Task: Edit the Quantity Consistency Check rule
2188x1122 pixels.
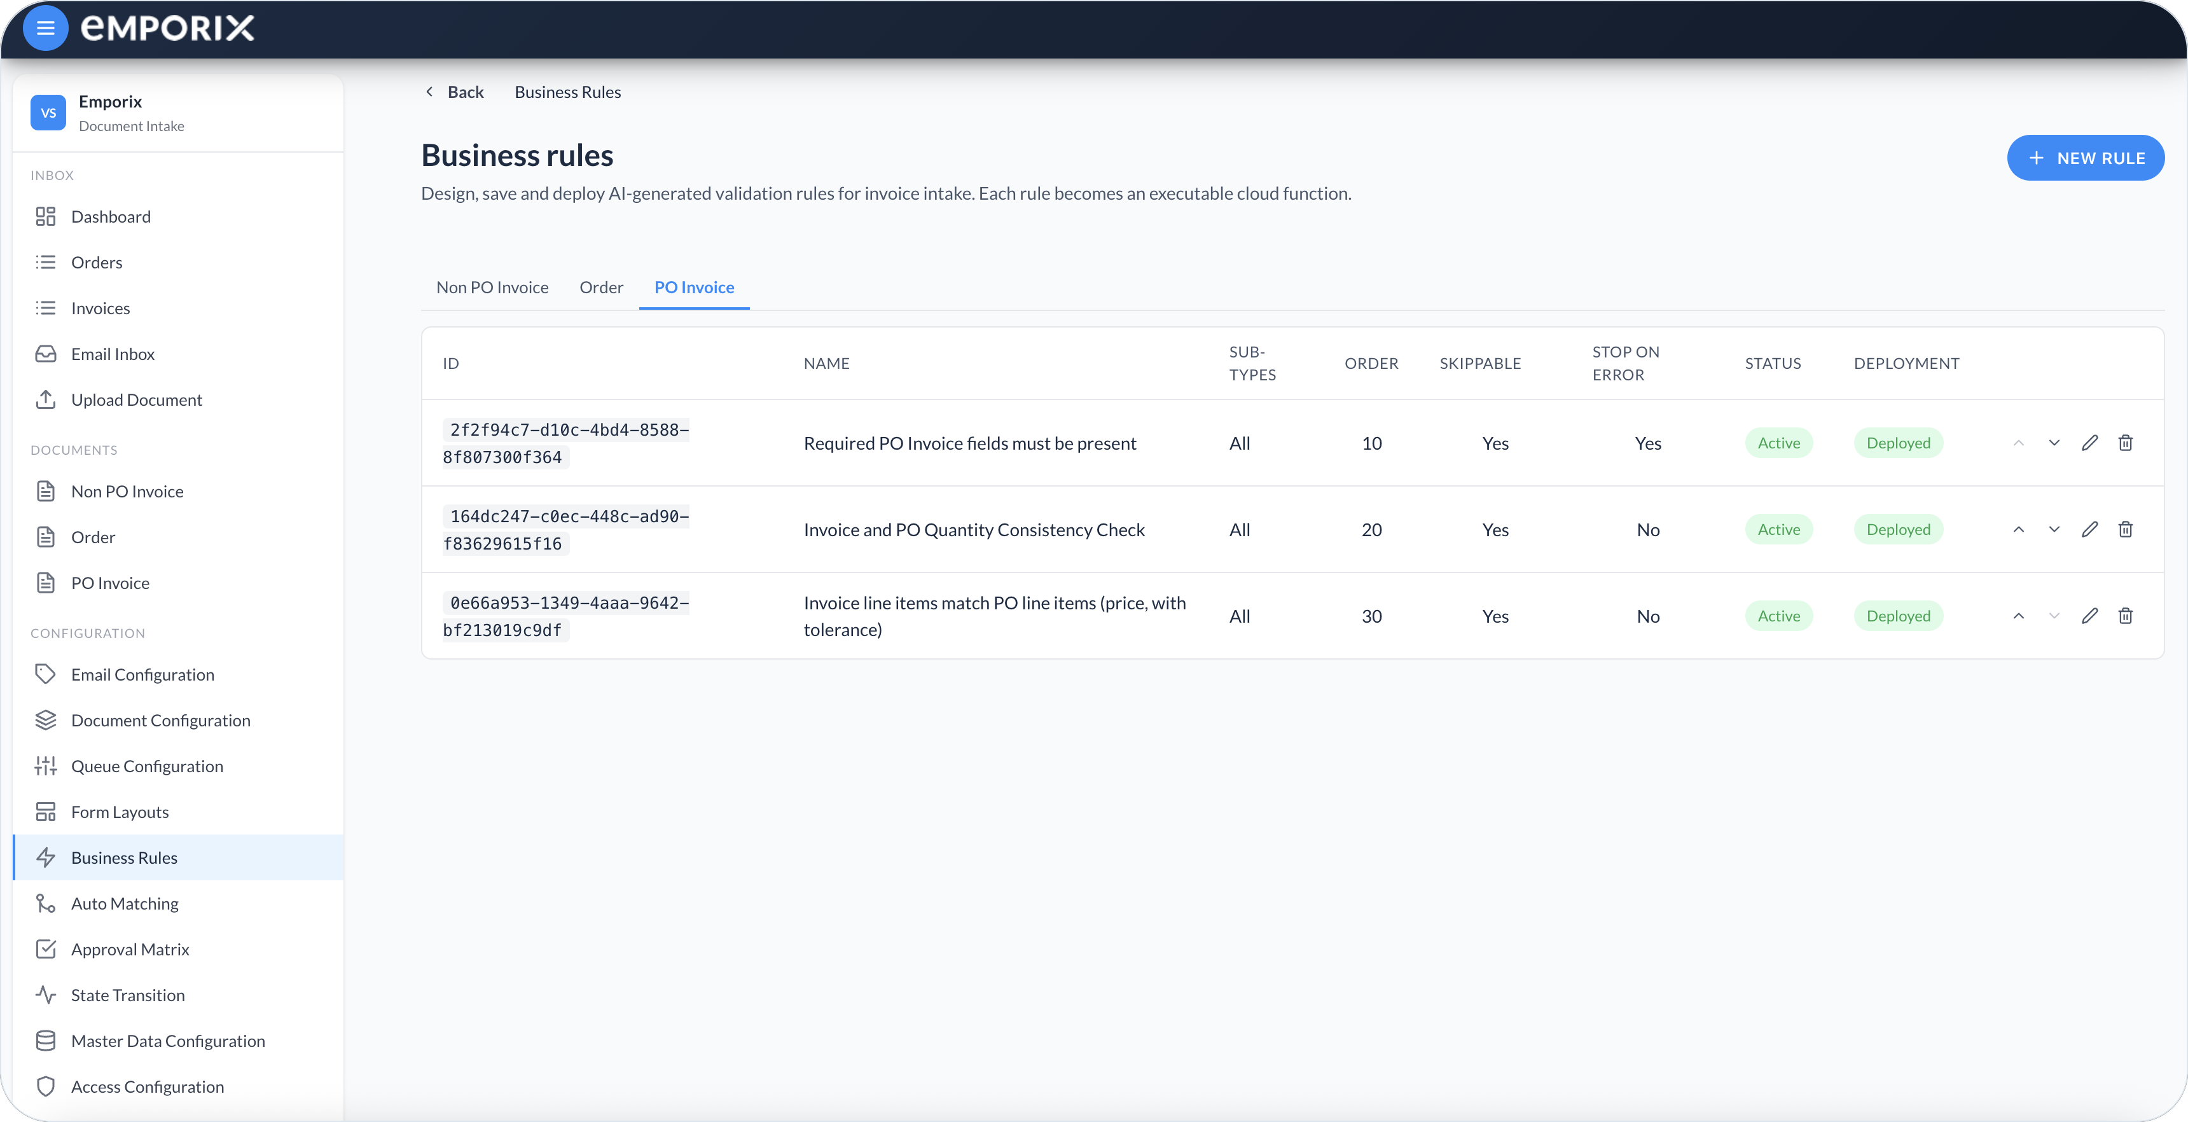Action: (x=2089, y=529)
